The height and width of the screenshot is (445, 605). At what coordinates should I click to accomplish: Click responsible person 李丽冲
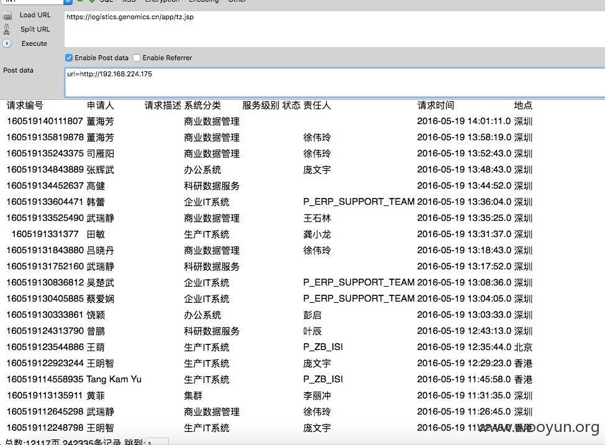click(317, 395)
